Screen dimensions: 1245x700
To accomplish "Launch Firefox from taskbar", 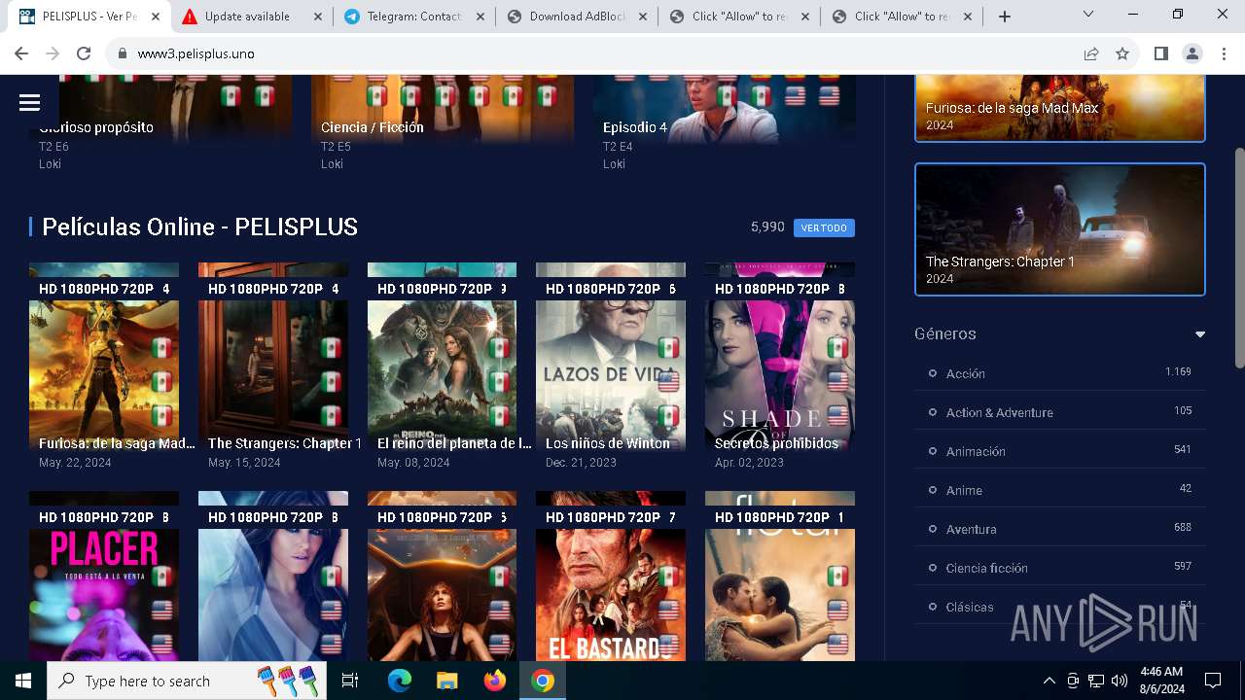I will [494, 681].
